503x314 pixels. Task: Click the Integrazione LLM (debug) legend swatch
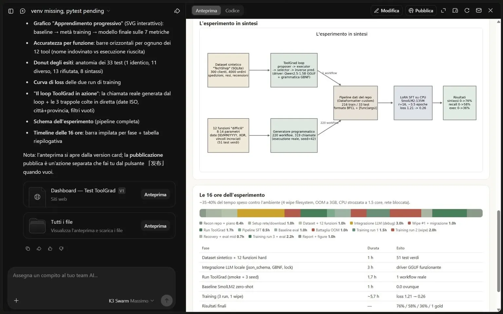351,223
